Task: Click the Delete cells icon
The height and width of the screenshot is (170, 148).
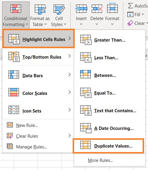Action: pos(97,9)
